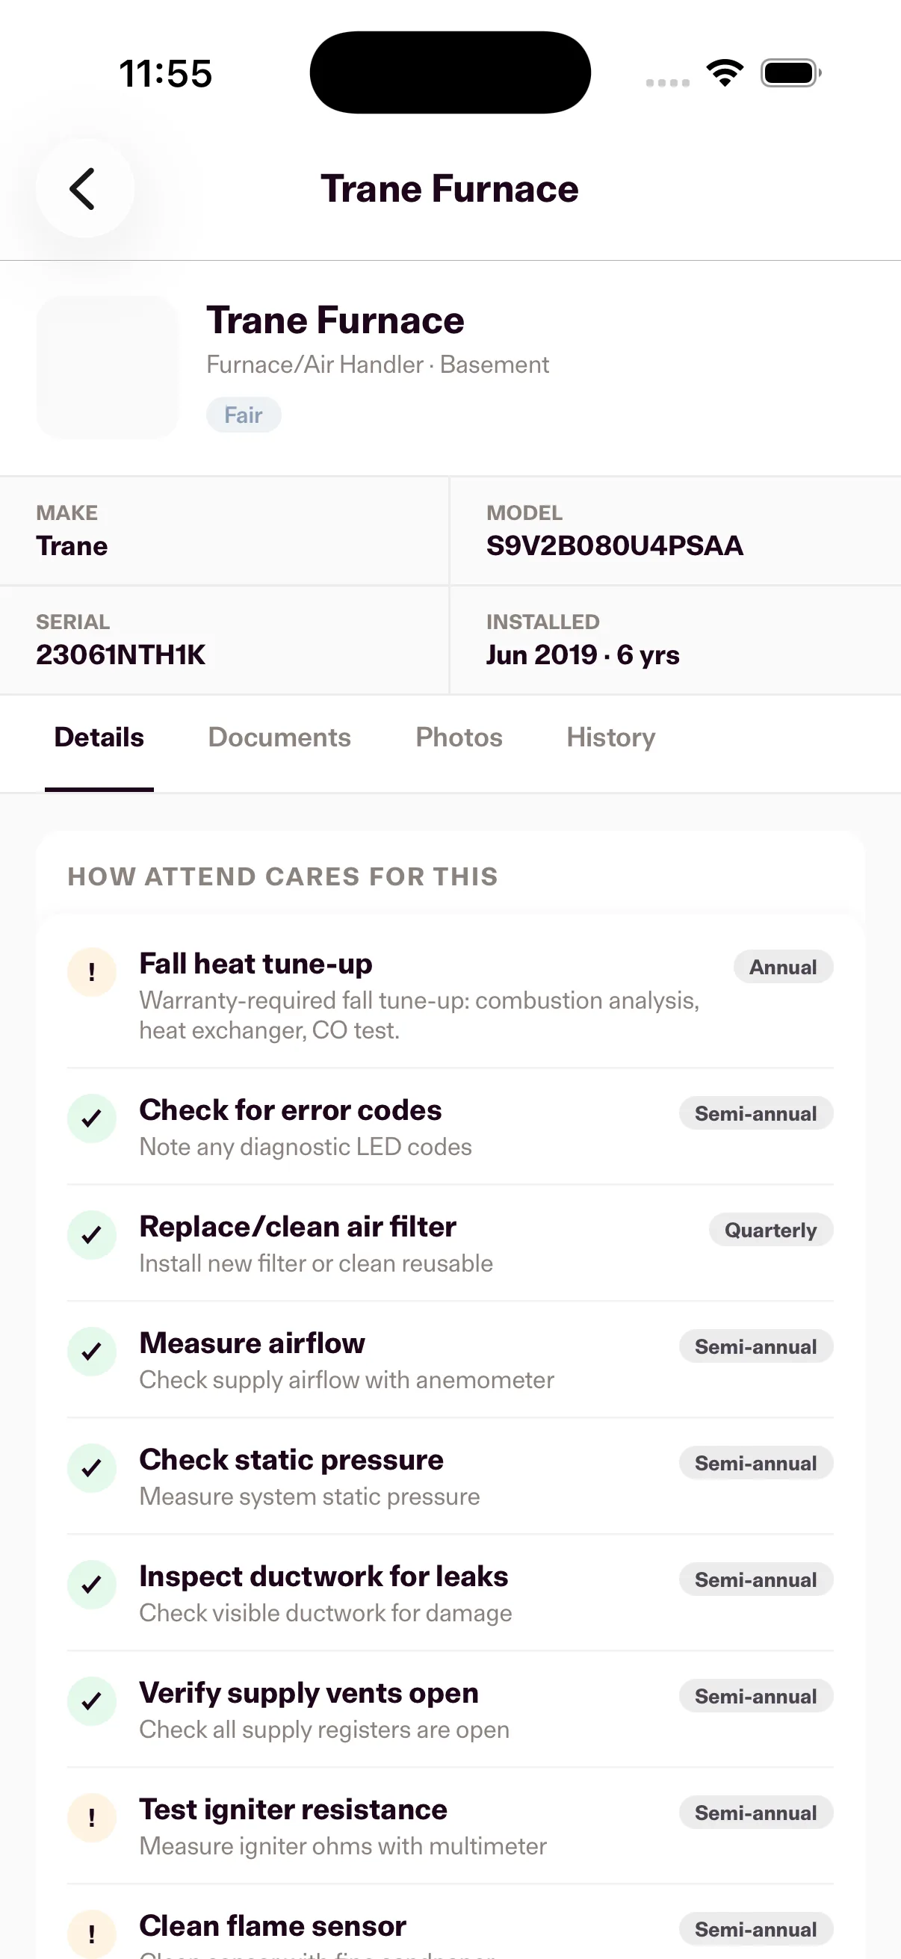Tap the Wi-Fi status icon
The height and width of the screenshot is (1959, 901).
coord(725,73)
